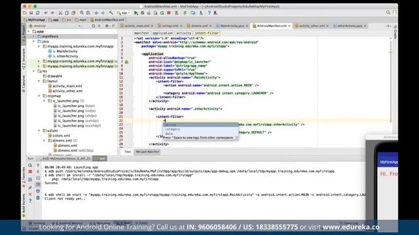This screenshot has height=235, width=419.
Task: Select the 'data' autocomplete suggestion
Action: point(200,133)
